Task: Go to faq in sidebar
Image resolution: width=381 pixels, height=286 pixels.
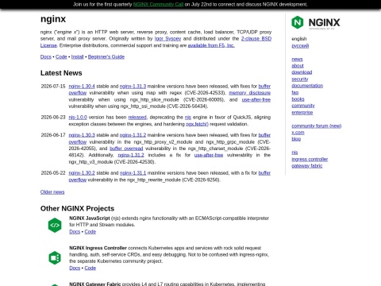Action: (295, 92)
